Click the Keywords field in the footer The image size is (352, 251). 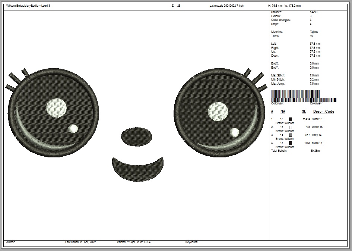192,242
